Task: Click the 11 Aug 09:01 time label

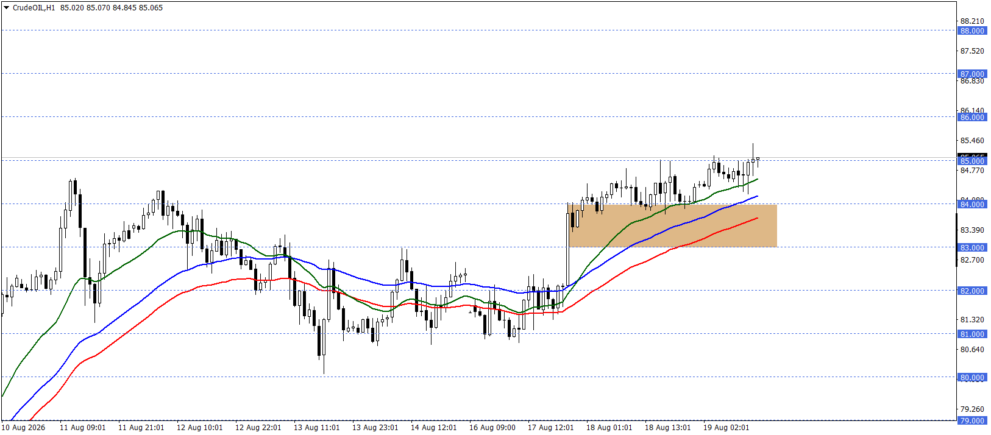Action: coord(82,428)
